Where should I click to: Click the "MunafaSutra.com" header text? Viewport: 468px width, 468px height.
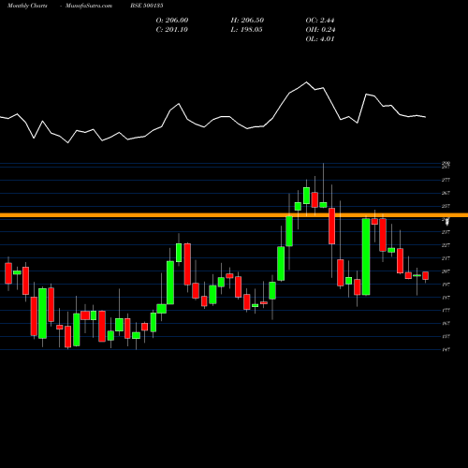(x=89, y=6)
